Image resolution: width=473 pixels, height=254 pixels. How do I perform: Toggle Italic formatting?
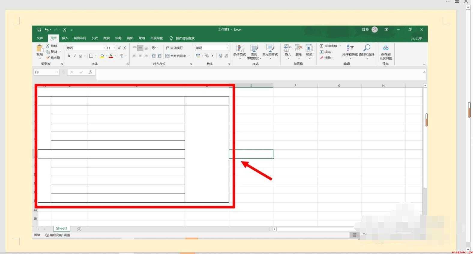74,56
